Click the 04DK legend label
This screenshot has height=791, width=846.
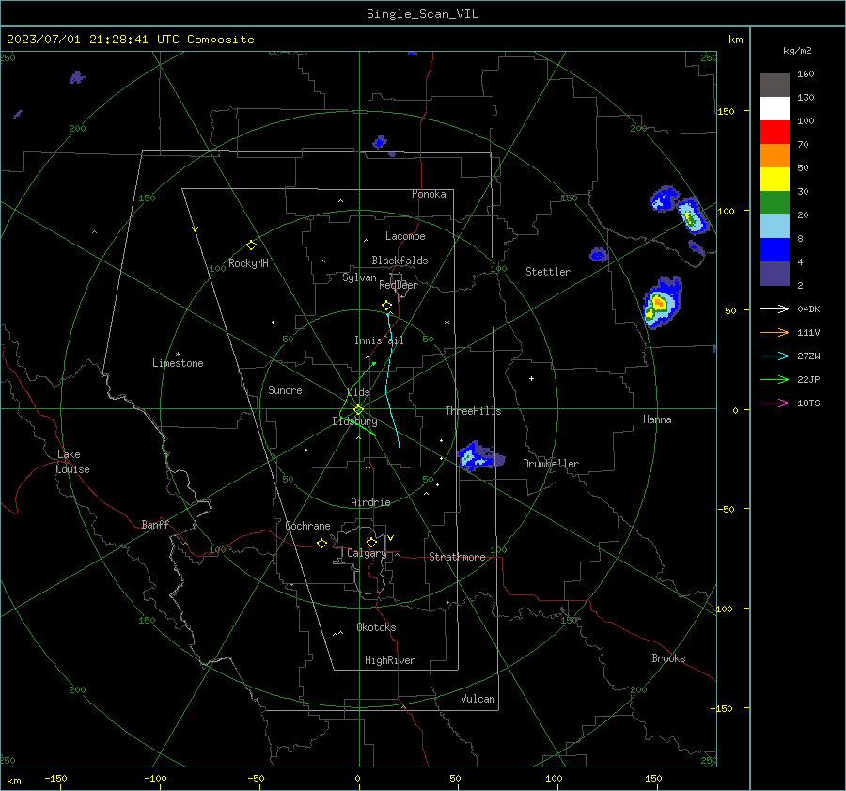(x=808, y=308)
